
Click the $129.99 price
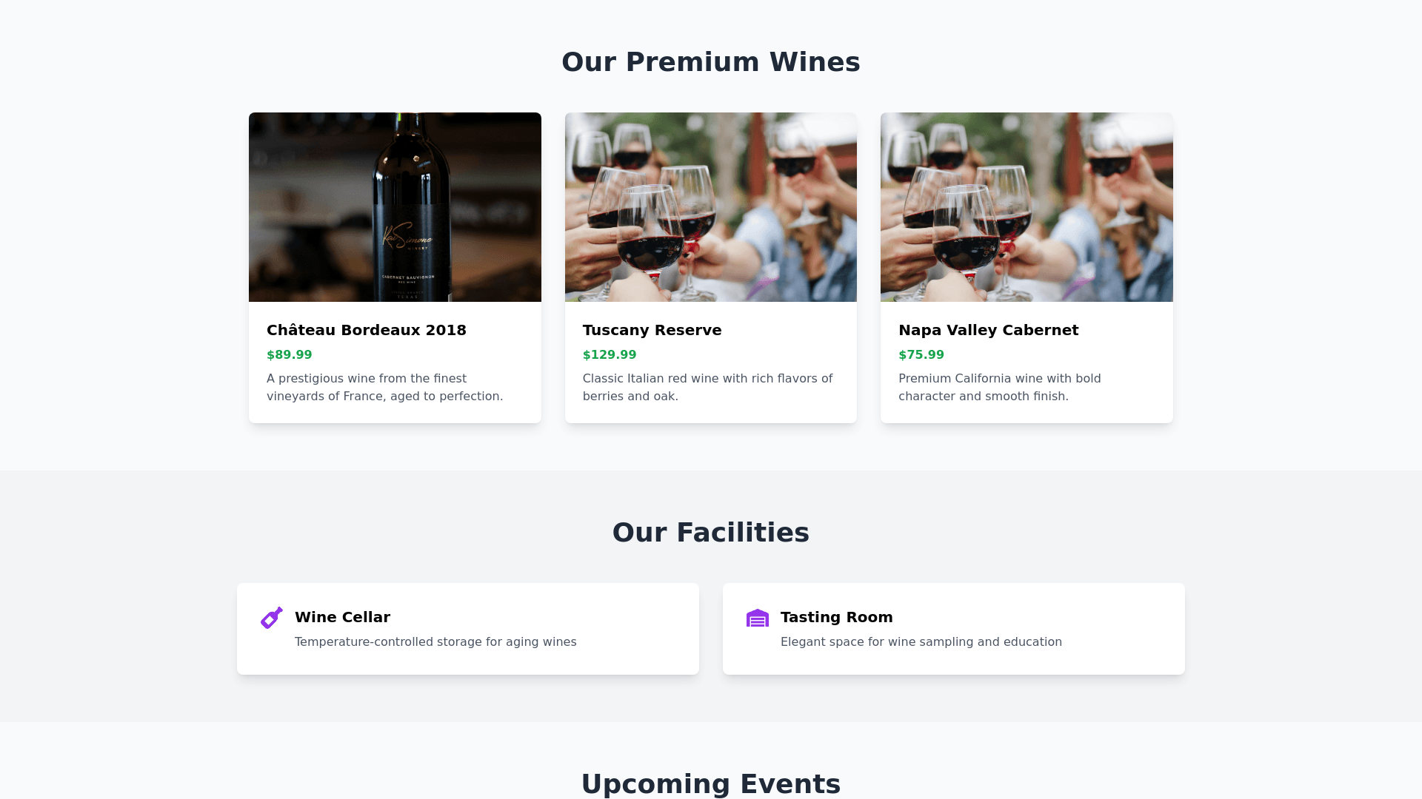[610, 355]
